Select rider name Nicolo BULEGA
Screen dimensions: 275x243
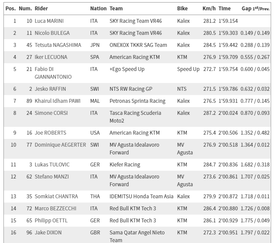pos(52,33)
